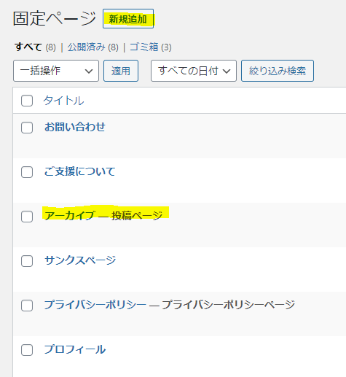Open the プライバシーポリシー page link

(95, 305)
